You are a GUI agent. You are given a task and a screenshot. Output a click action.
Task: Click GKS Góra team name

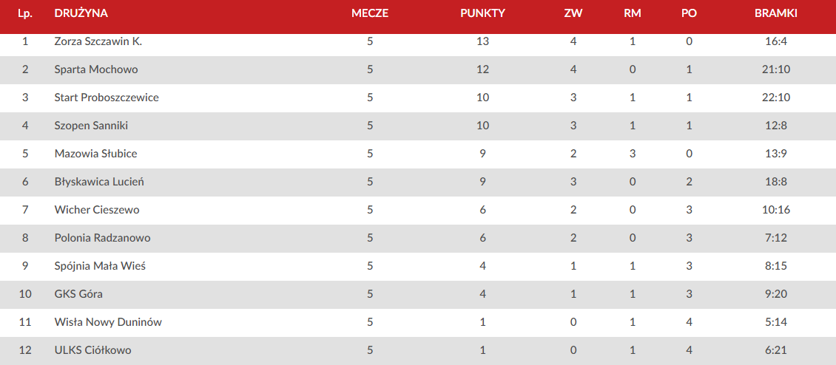point(78,294)
